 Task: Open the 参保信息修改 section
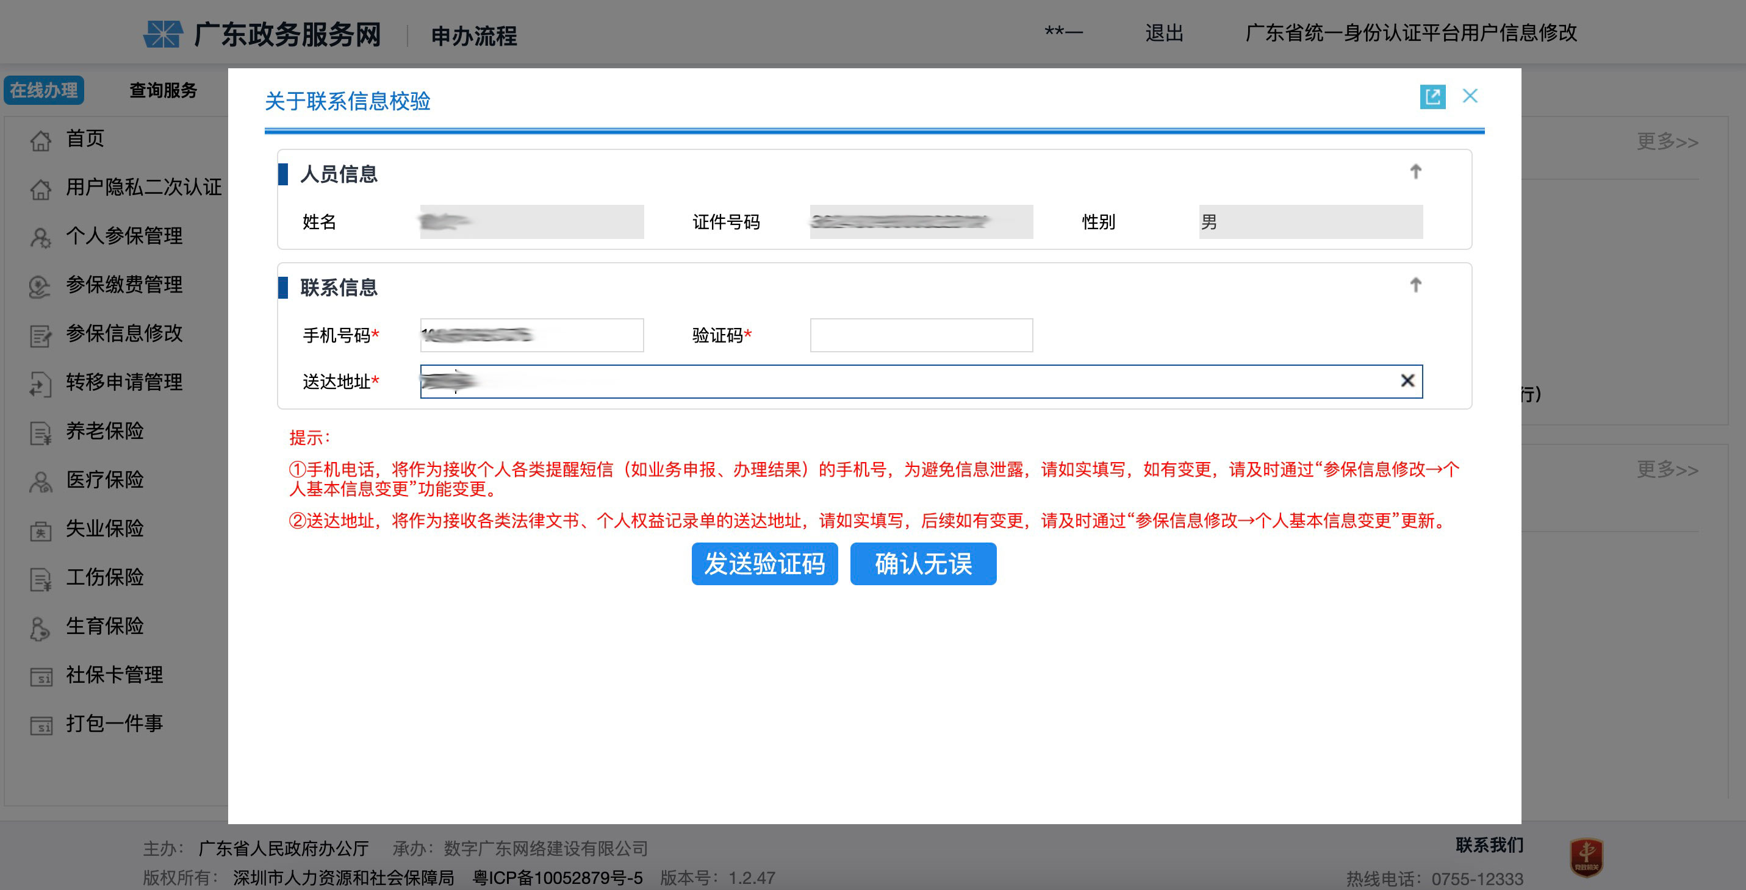(x=123, y=334)
